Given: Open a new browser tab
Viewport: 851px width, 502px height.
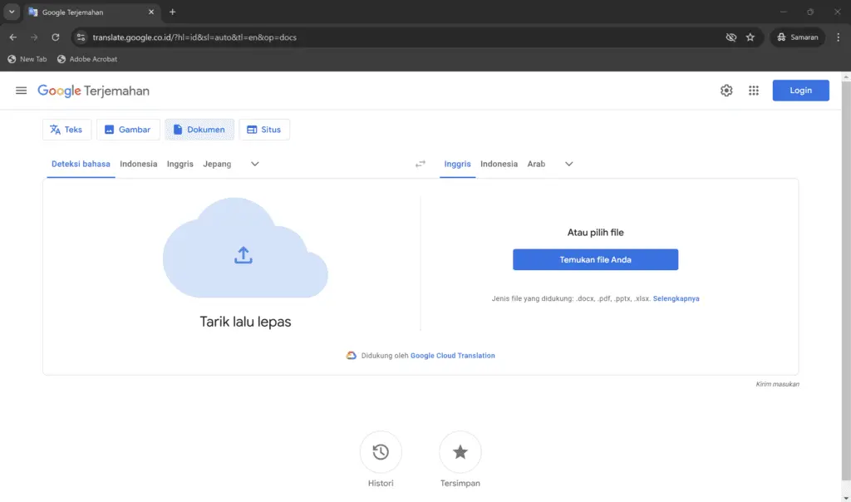Looking at the screenshot, I should coord(173,12).
